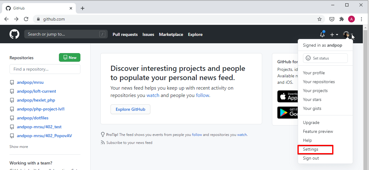Toggle the user avatar menu
This screenshot has height=170, width=369.
[x=348, y=35]
